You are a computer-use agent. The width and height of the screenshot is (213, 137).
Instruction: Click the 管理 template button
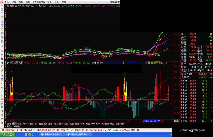[19, 124]
